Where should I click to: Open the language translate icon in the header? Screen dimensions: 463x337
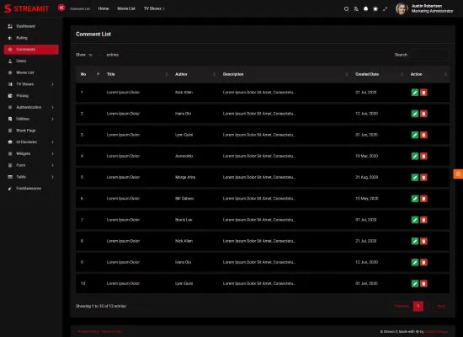(356, 9)
